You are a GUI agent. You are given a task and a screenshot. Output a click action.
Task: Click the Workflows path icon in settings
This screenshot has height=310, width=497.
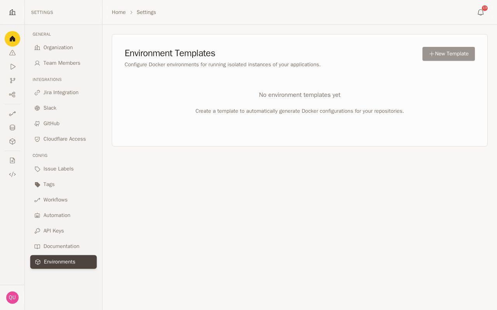click(37, 200)
